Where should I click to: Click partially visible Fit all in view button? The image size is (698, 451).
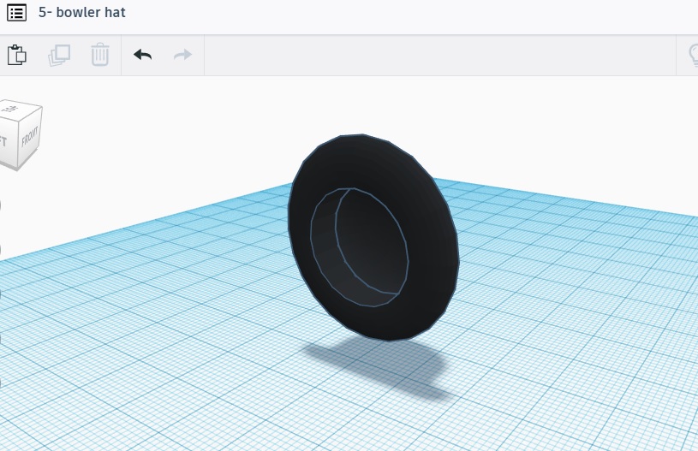1,249
